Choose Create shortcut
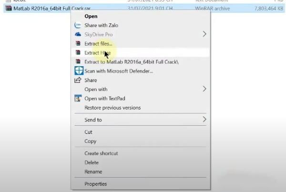286x192 pixels. (101, 153)
